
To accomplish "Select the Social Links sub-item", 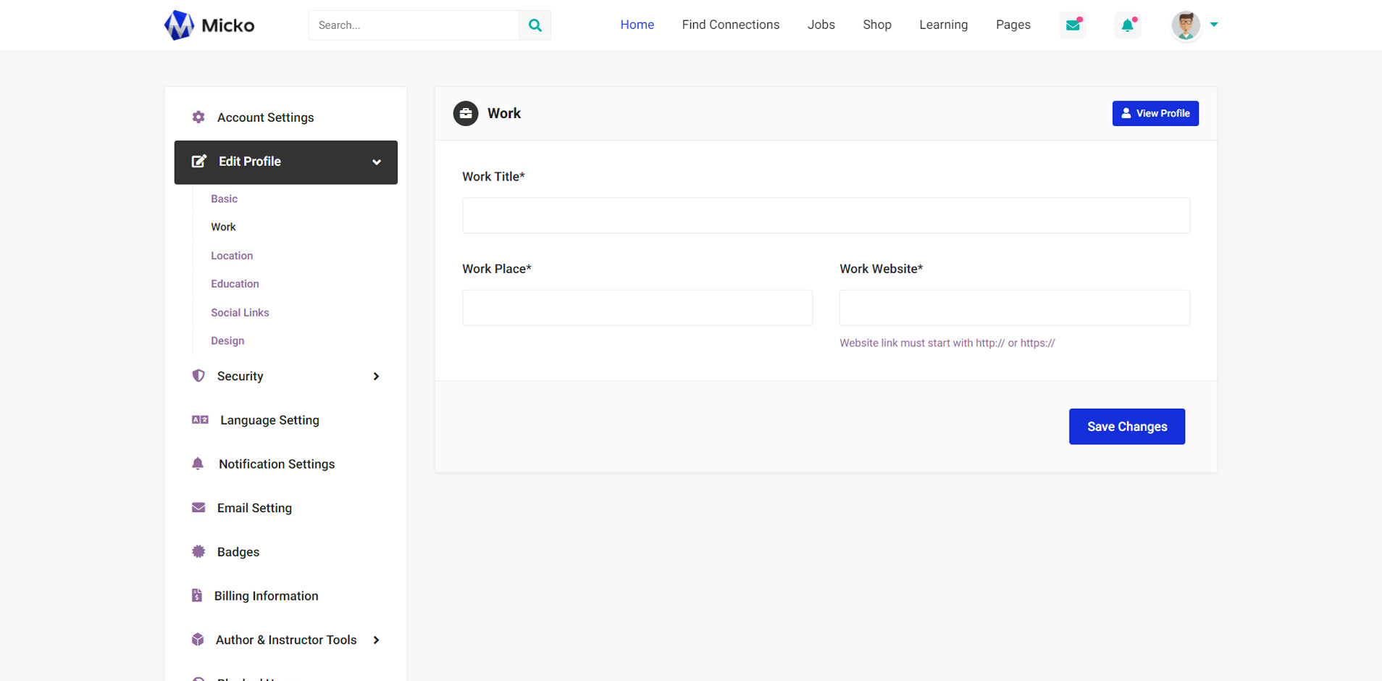I will coord(240,312).
